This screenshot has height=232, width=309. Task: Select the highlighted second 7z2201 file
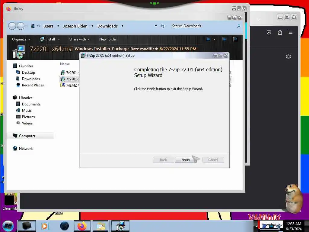(x=70, y=79)
